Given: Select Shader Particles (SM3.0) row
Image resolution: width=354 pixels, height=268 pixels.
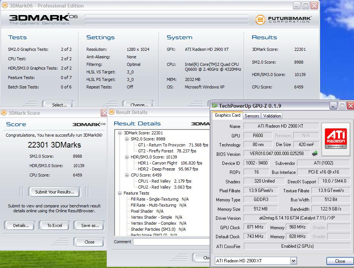Looking at the screenshot, I should [158, 229].
